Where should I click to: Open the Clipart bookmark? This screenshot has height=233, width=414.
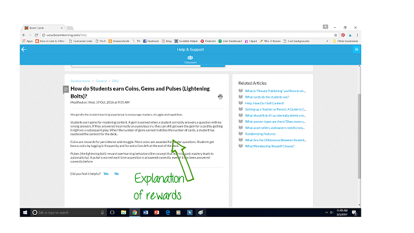coord(251,41)
